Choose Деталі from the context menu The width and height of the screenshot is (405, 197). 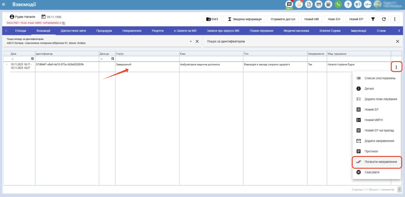(377, 89)
